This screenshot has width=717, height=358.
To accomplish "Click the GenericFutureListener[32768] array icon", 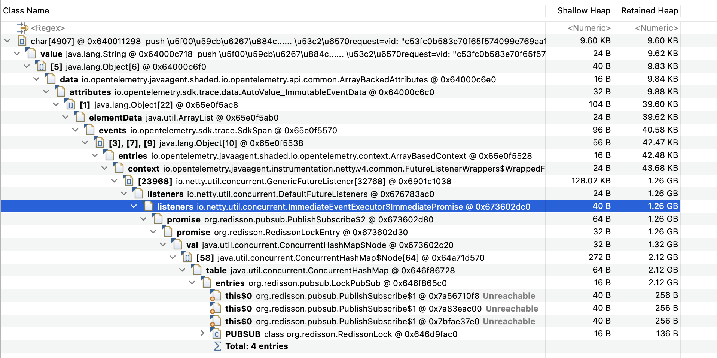I will (x=129, y=180).
